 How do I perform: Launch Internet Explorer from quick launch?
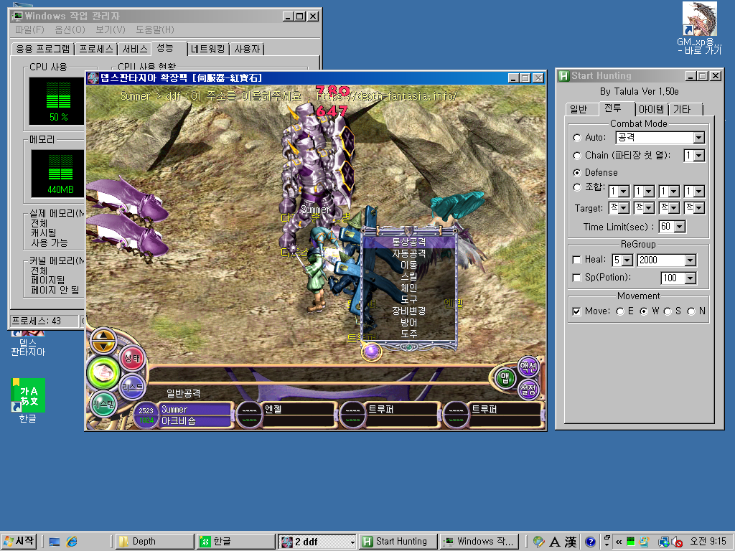[72, 542]
